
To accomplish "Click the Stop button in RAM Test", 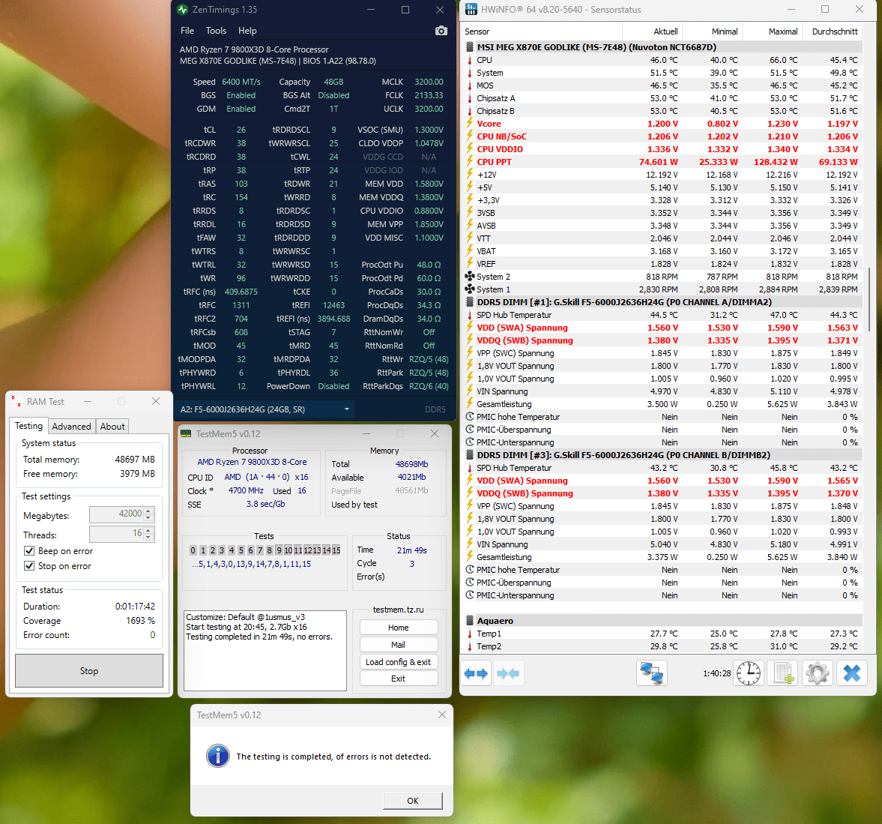I will click(89, 670).
